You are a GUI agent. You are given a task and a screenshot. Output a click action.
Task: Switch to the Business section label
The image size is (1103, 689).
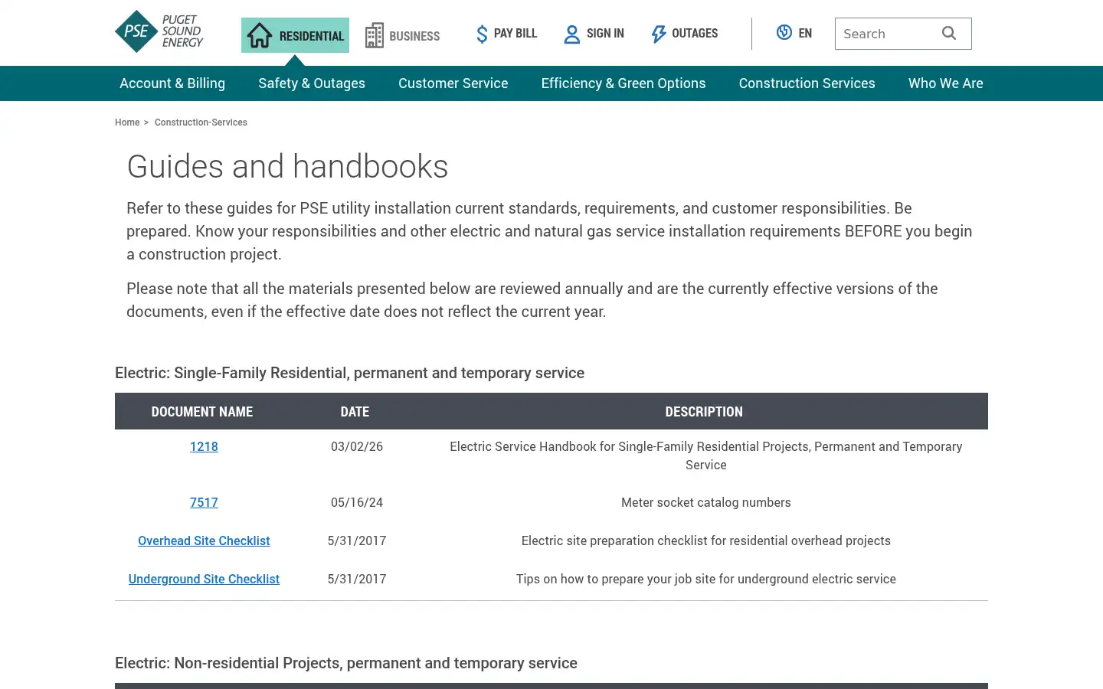click(414, 36)
